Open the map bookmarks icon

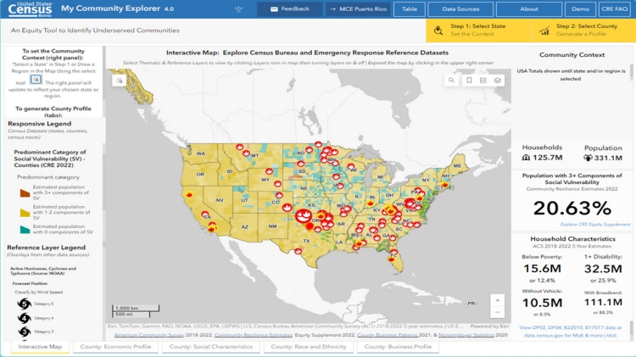coord(469,80)
